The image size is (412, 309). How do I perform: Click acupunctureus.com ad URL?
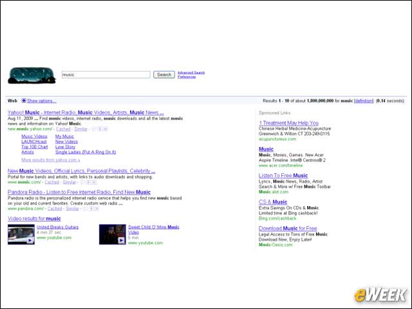click(x=277, y=139)
